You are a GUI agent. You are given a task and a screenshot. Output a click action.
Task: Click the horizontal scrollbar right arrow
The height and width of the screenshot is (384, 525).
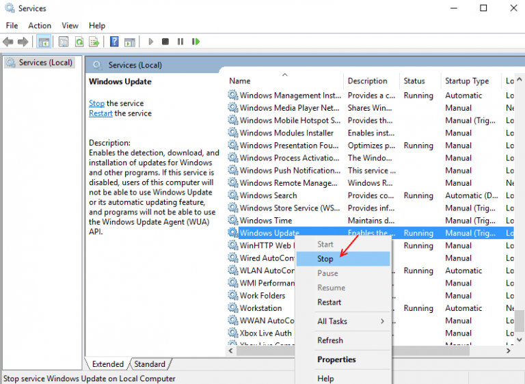(509, 351)
